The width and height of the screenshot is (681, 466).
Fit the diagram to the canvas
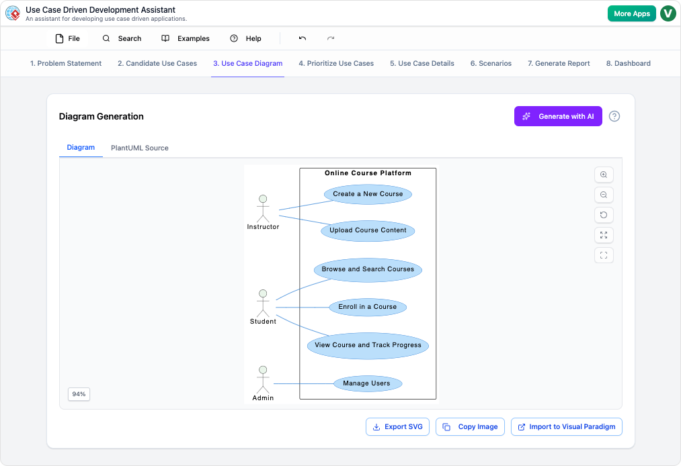tap(603, 235)
